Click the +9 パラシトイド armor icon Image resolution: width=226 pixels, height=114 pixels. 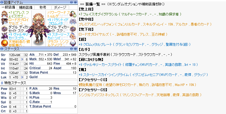tap(73, 22)
